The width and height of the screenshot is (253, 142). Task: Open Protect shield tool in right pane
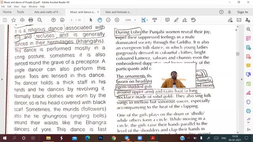click(x=249, y=102)
